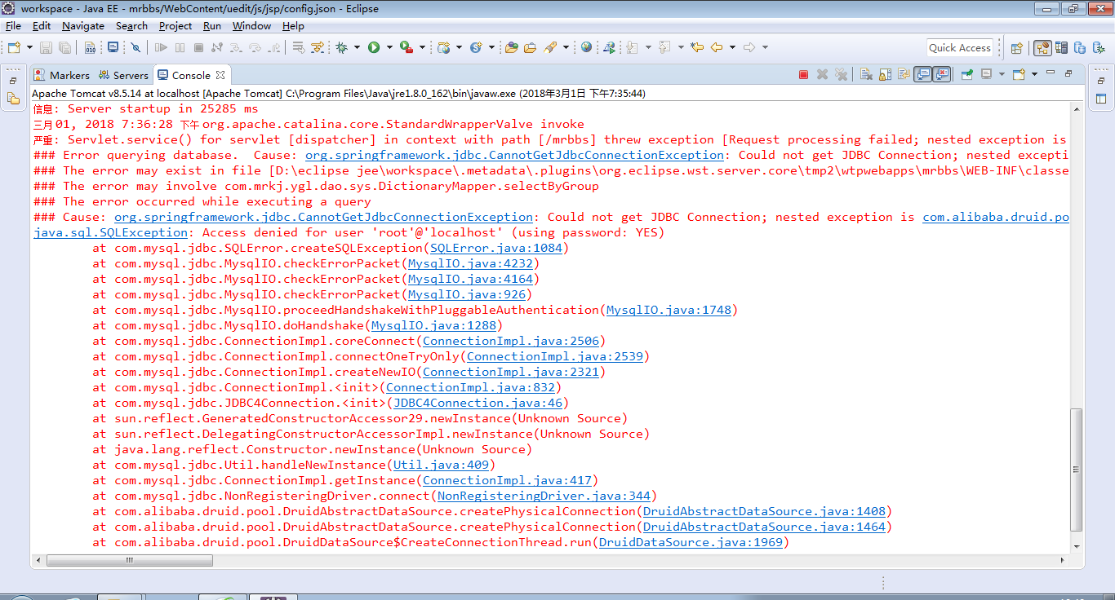This screenshot has width=1115, height=600.
Task: Open the Run dropdown arrow
Action: 389,47
